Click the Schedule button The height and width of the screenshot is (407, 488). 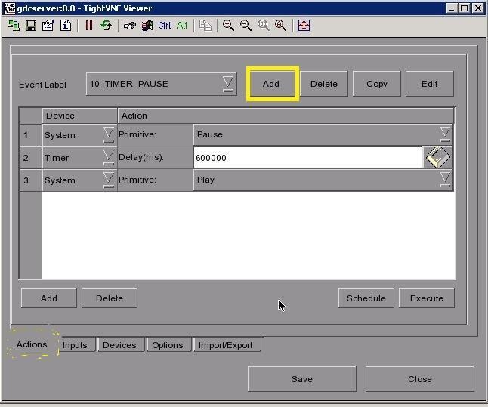coord(366,298)
